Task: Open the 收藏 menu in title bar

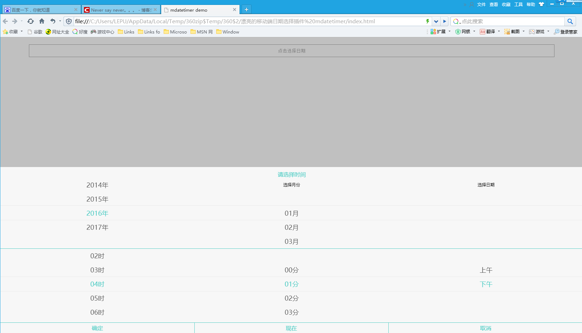Action: click(x=506, y=5)
